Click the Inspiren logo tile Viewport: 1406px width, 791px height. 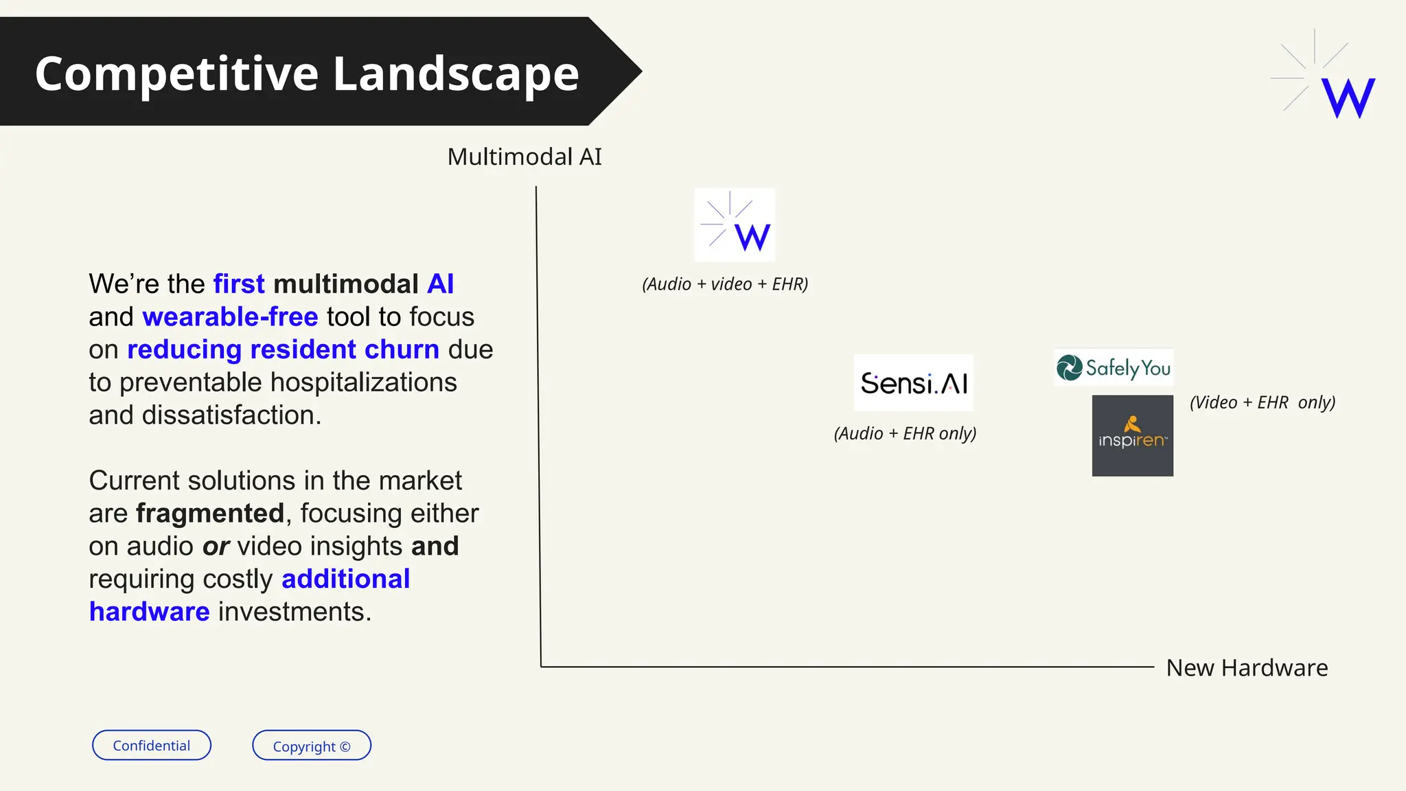(x=1132, y=435)
